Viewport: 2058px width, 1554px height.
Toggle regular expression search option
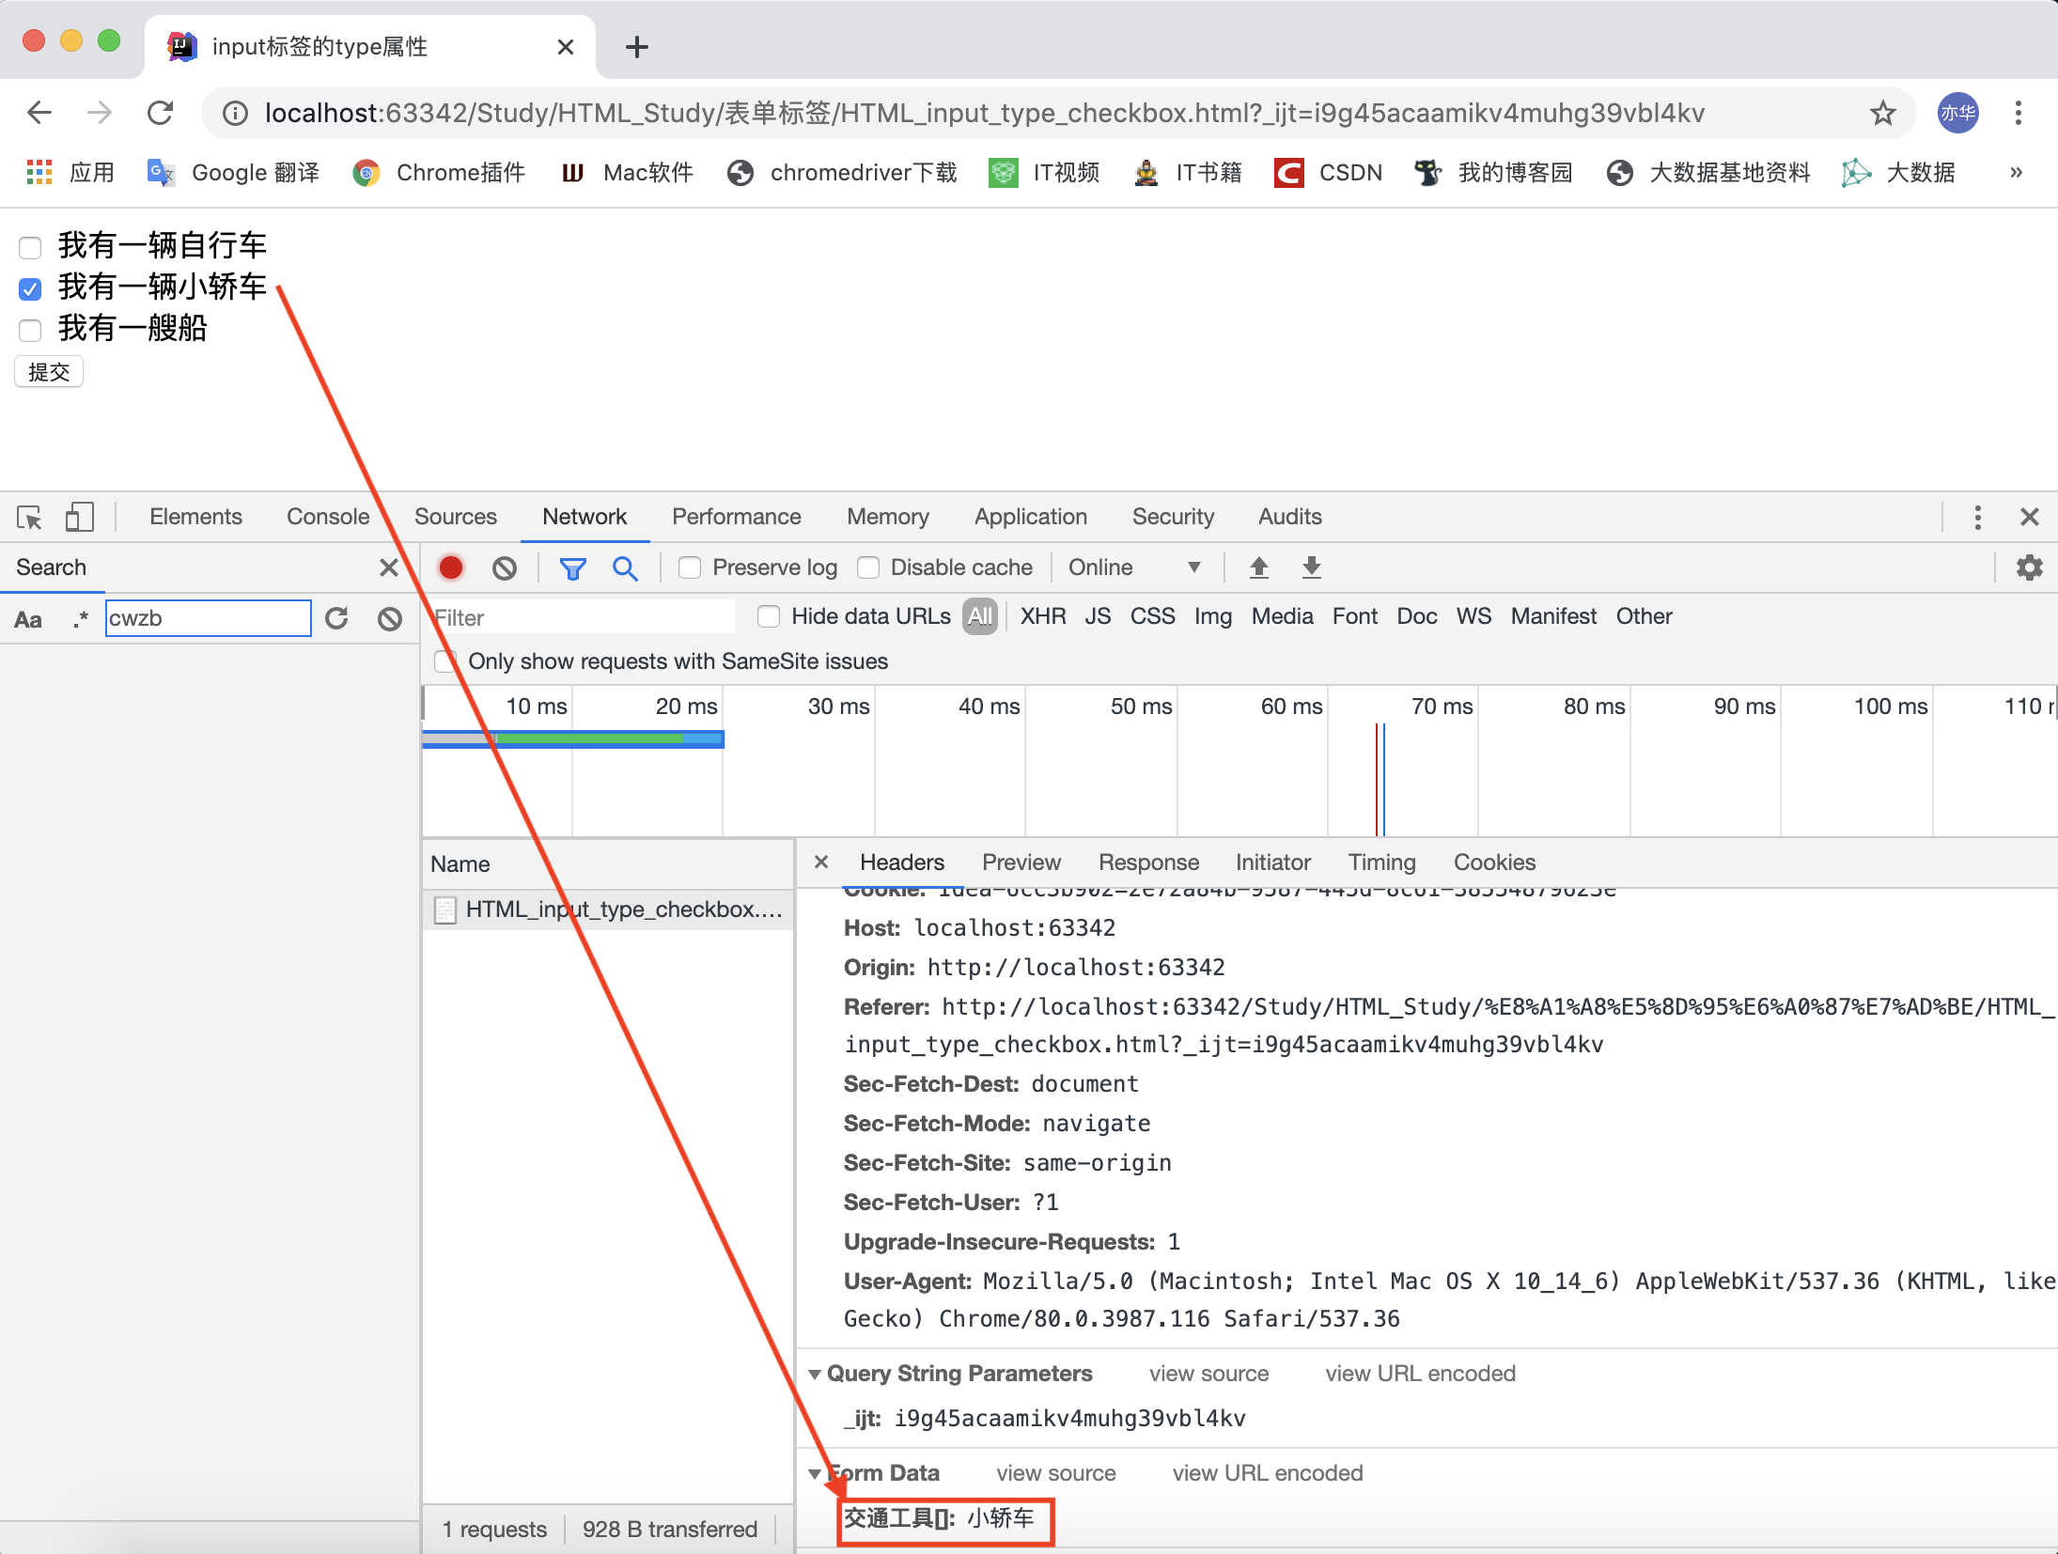pos(81,618)
